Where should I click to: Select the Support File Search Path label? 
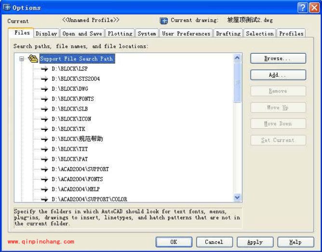pos(77,58)
